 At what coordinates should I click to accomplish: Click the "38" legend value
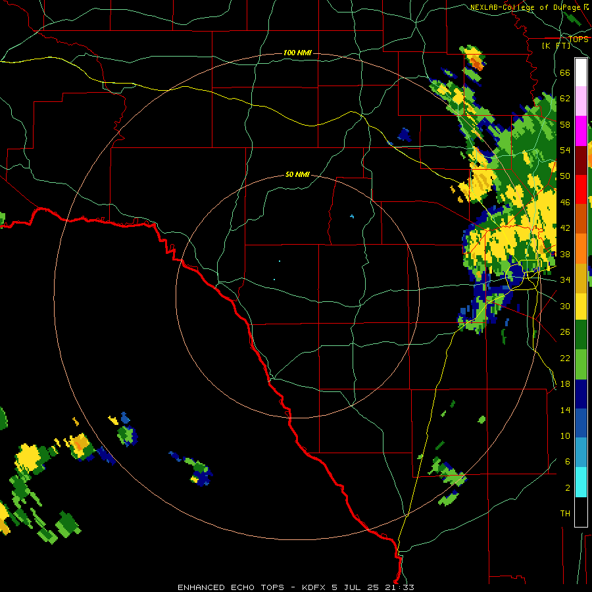pos(565,254)
